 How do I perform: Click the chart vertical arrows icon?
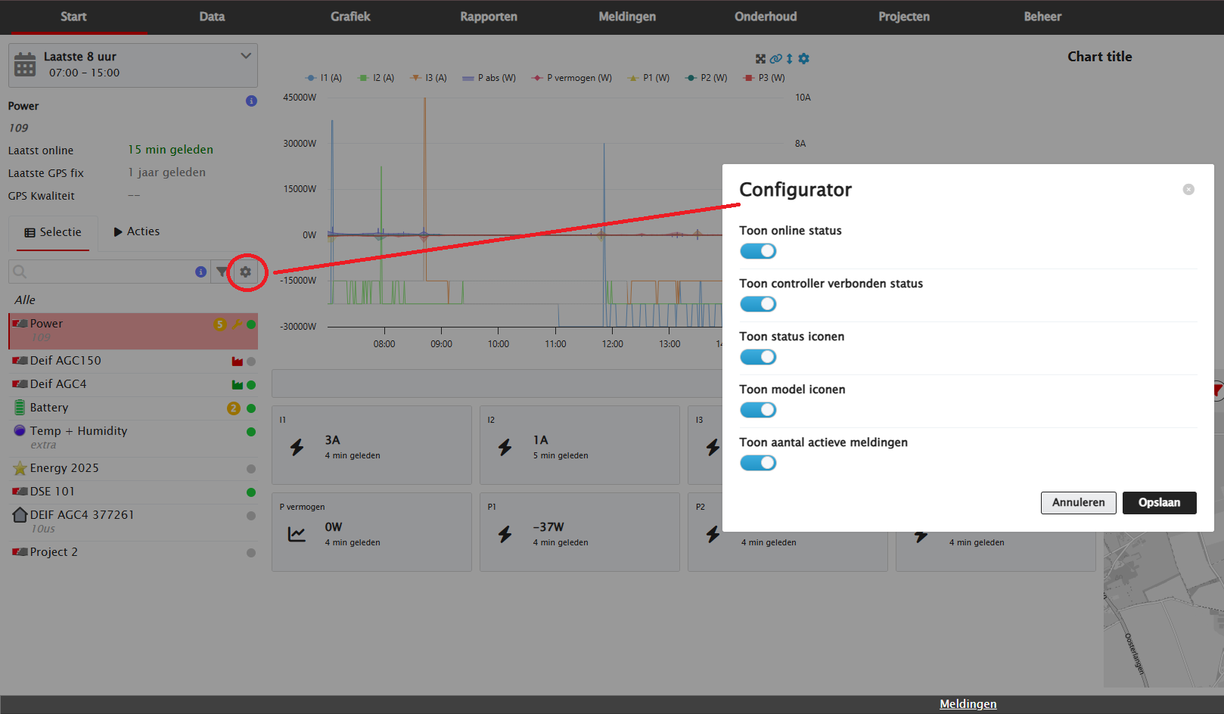click(x=790, y=59)
